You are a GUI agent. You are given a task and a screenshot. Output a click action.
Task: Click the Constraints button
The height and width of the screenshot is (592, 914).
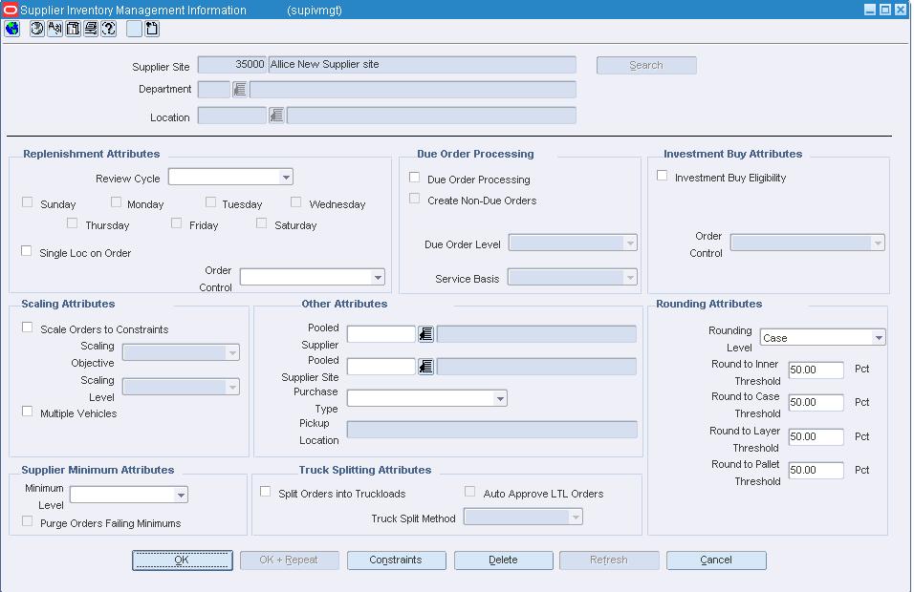tap(397, 560)
